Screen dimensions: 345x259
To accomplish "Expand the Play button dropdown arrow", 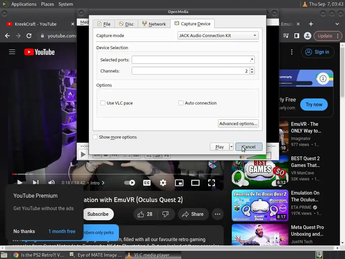I will [231, 147].
